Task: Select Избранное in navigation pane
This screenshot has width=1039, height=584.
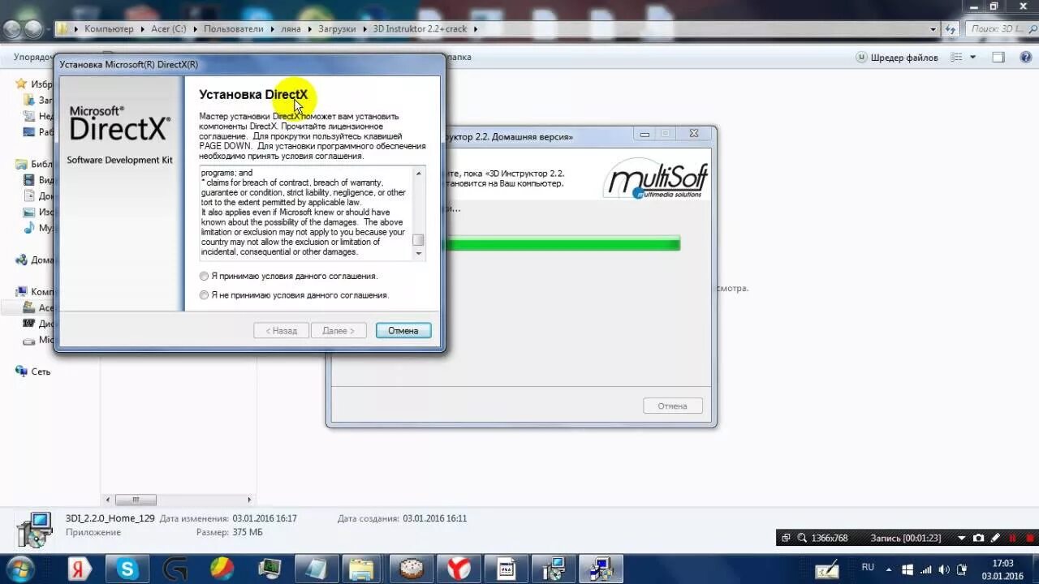Action: point(34,84)
